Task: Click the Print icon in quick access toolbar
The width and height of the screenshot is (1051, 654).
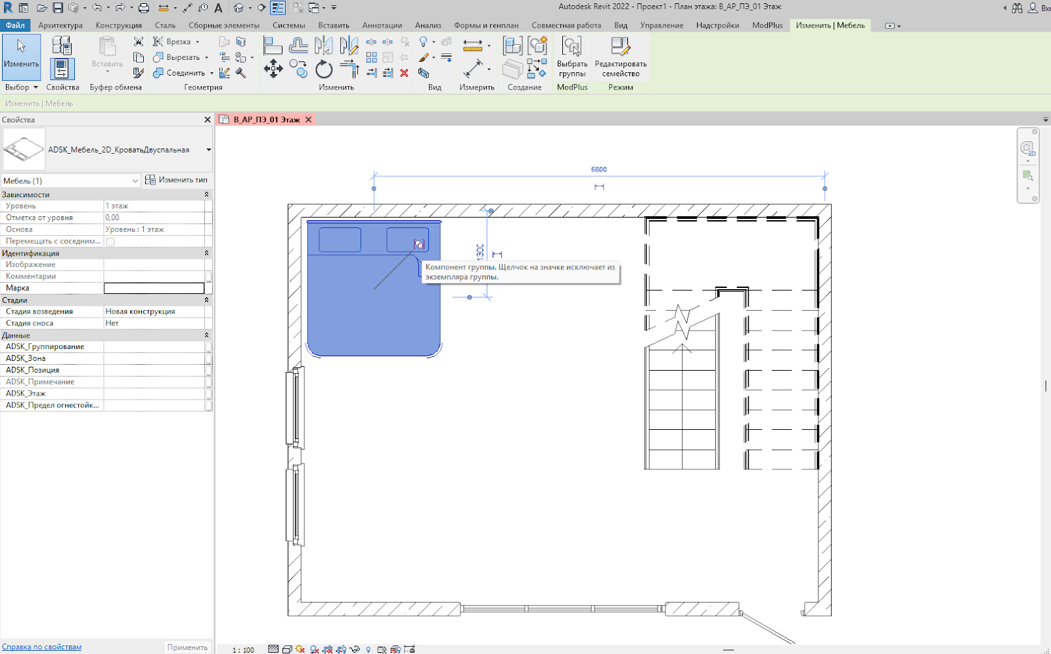Action: coord(143,8)
